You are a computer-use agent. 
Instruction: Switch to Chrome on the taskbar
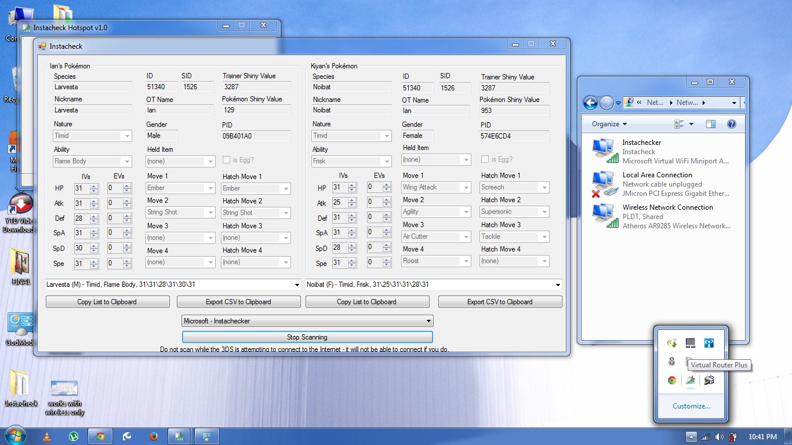(x=100, y=436)
